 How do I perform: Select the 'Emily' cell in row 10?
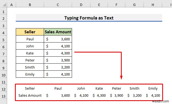click(x=30, y=74)
